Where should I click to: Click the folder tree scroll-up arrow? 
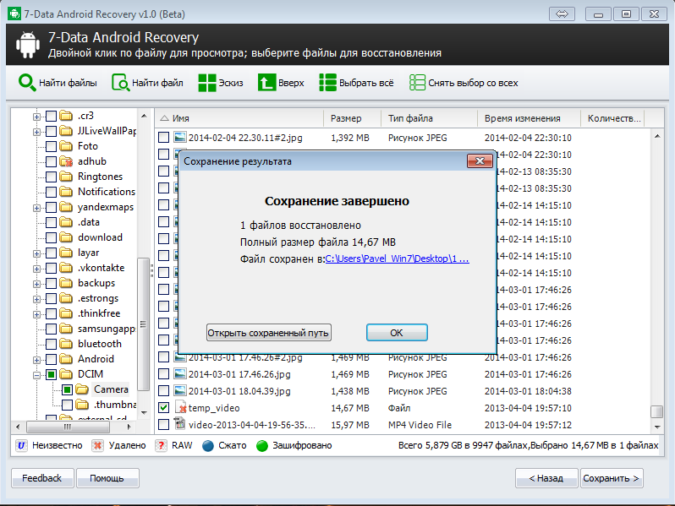(144, 116)
